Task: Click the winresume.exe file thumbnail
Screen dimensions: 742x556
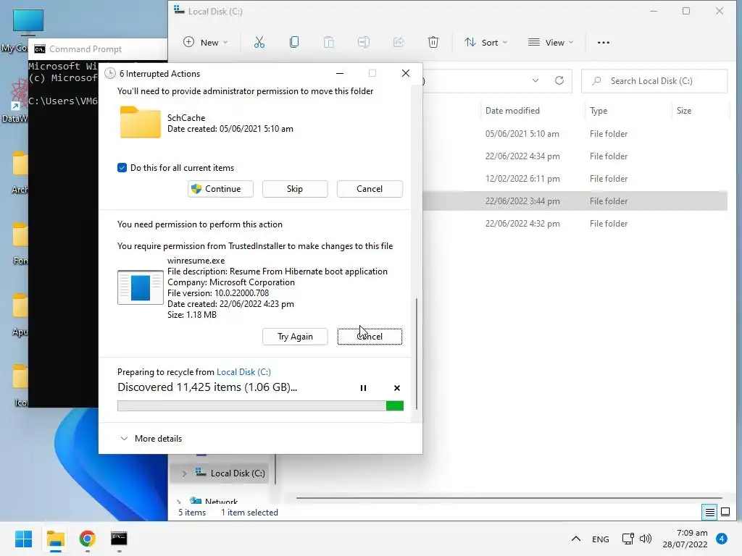Action: (x=141, y=287)
